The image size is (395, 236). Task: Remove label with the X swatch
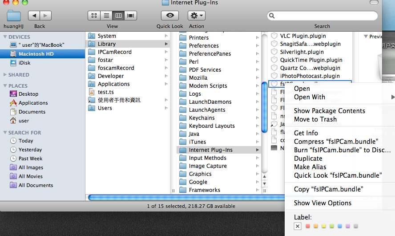[x=298, y=226]
